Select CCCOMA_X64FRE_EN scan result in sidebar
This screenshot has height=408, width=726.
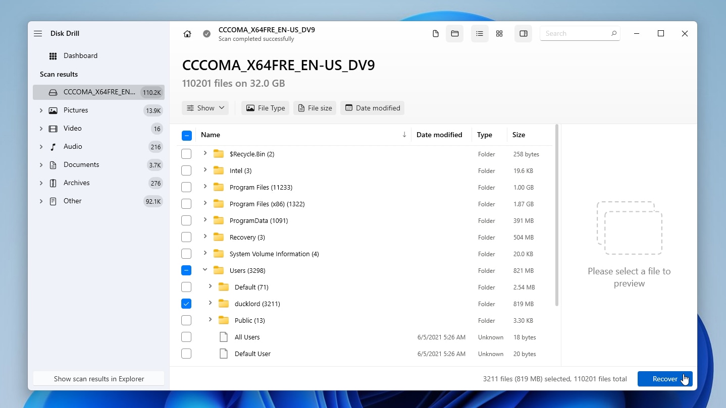98,92
